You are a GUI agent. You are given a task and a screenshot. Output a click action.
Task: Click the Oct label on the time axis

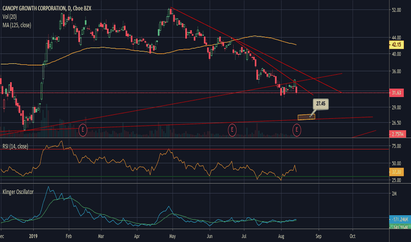click(352, 236)
